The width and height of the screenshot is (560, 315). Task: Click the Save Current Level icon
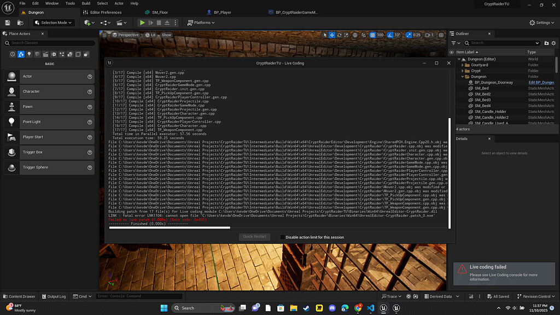7,22
